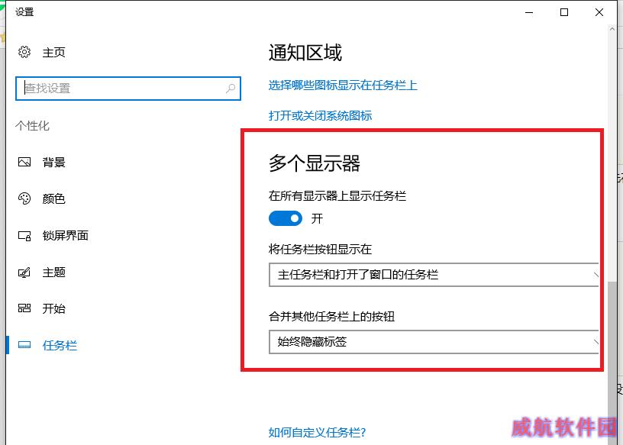623x445 pixels.
Task: Select the 背景 picture icon
Action: tap(24, 162)
